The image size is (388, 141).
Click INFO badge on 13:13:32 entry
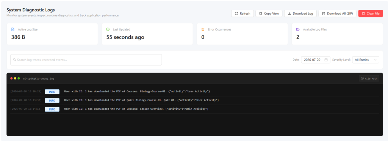click(x=52, y=100)
